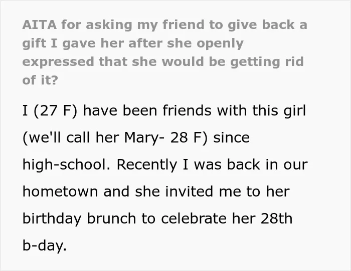Click the word "high-school." in the body
The image size is (351, 271).
tap(67, 164)
